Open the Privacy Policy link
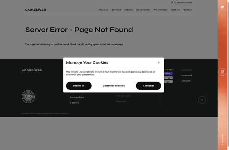This screenshot has width=229, height=150. [x=121, y=101]
